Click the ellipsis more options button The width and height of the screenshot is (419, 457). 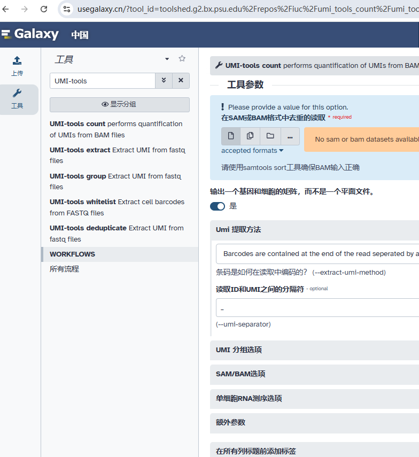pos(290,136)
